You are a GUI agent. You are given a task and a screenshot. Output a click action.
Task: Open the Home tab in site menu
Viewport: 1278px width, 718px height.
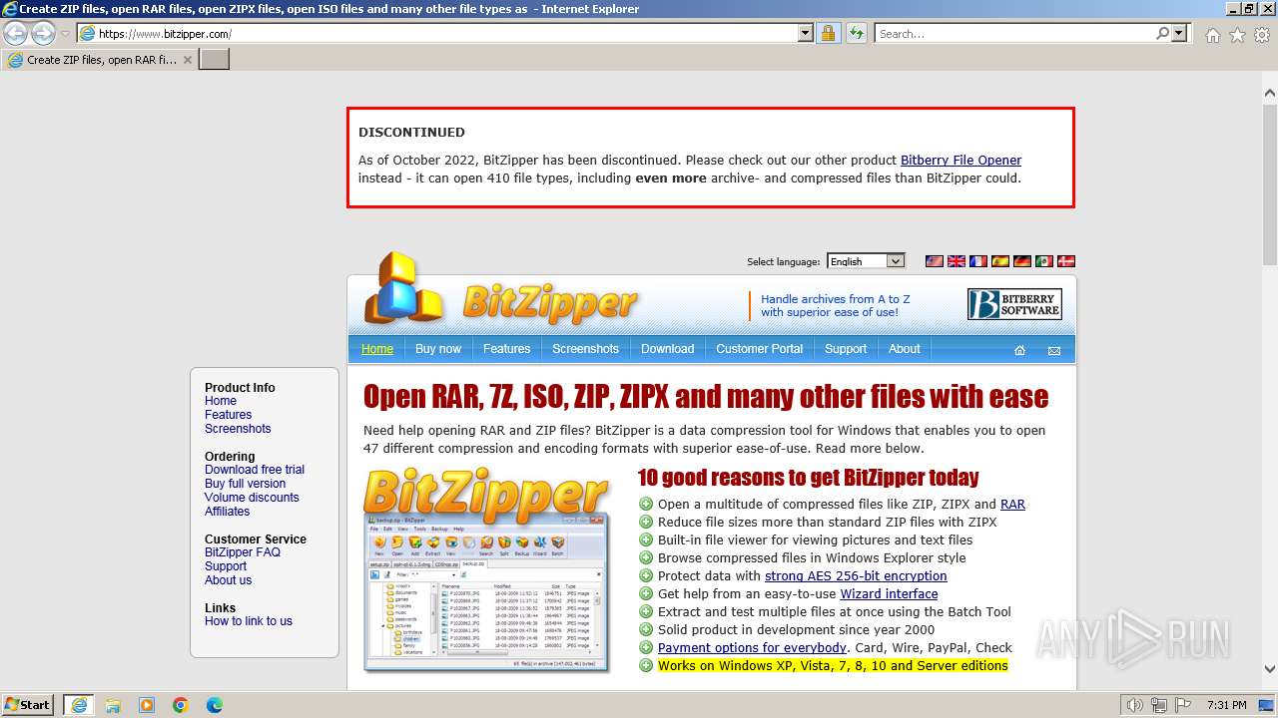377,349
